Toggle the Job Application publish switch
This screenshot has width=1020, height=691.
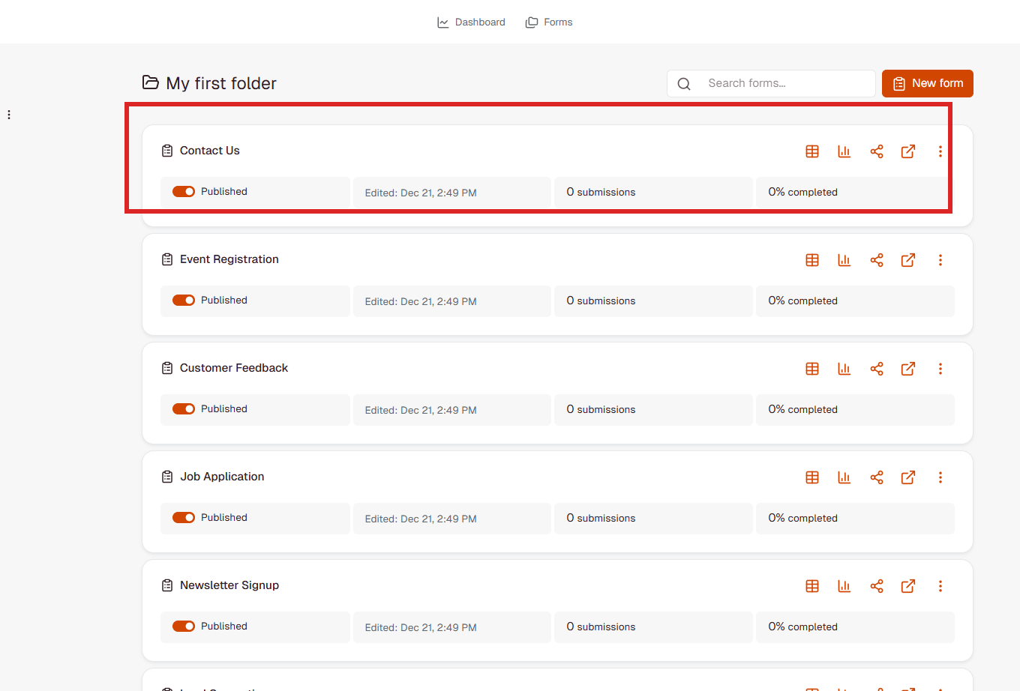click(184, 517)
